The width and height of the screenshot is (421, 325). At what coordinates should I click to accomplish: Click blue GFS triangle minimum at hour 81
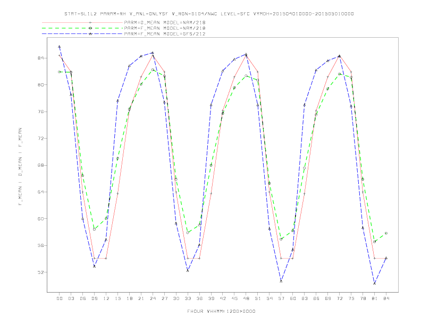click(x=375, y=284)
